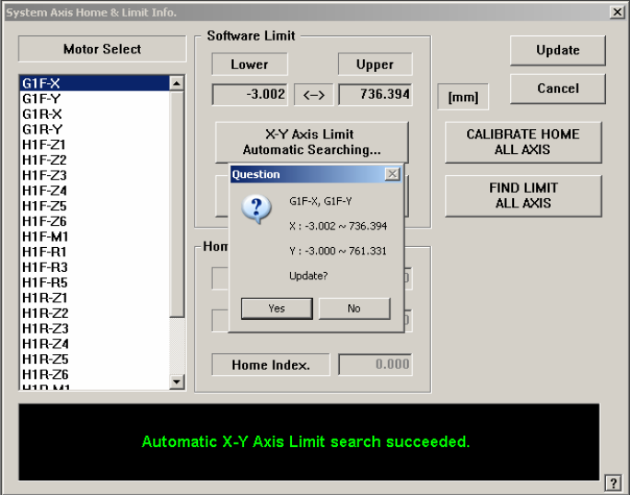This screenshot has width=630, height=495.
Task: Click the Motor Select button
Action: 102,49
